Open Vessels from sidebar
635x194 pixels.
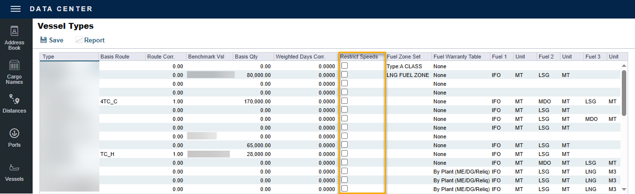pos(14,172)
